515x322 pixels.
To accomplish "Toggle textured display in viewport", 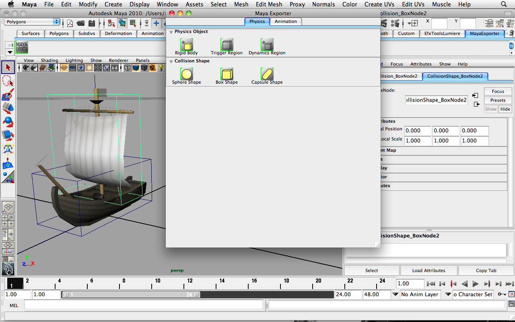I will point(153,68).
